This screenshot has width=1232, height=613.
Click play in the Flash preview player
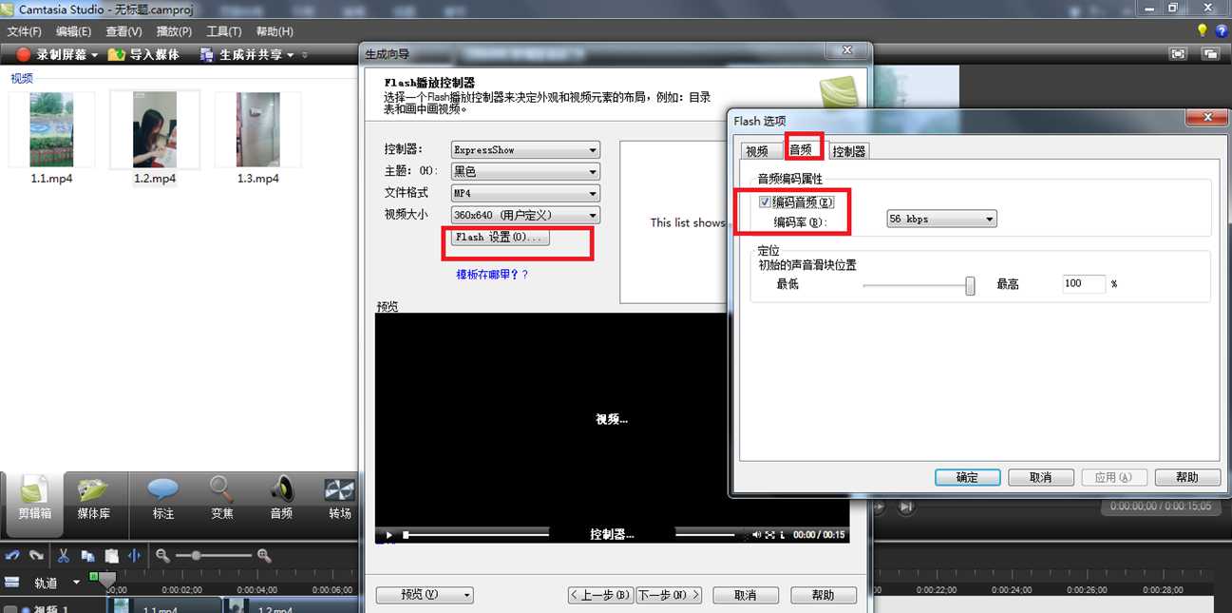click(x=389, y=535)
